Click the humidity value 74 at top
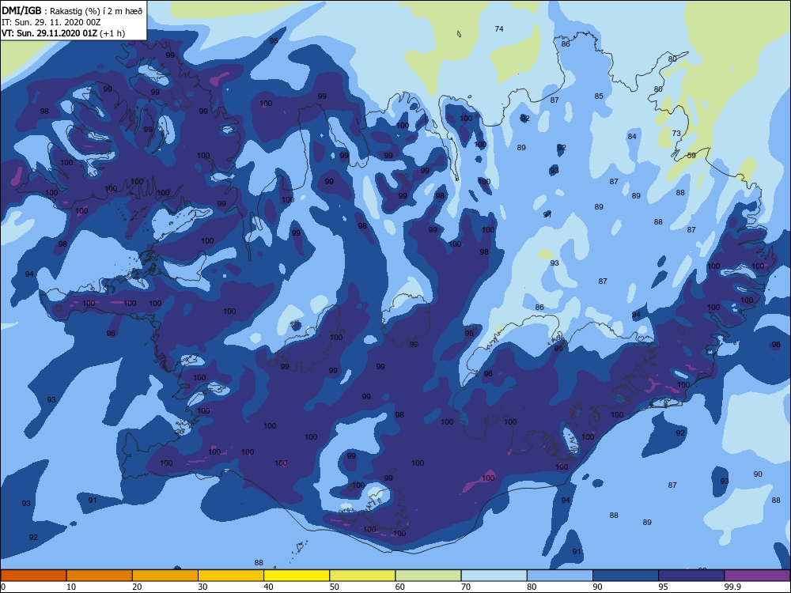 click(x=499, y=29)
